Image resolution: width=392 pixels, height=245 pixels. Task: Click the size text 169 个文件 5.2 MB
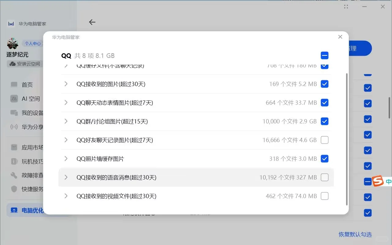tap(293, 84)
